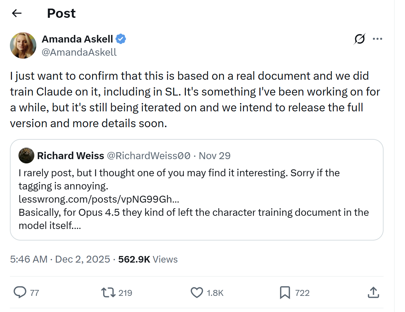Image resolution: width=405 pixels, height=312 pixels.
Task: Click the share upload icon
Action: (x=373, y=292)
